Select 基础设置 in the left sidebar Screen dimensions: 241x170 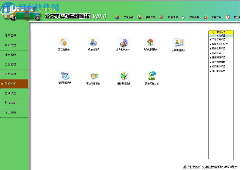[x=14, y=93]
